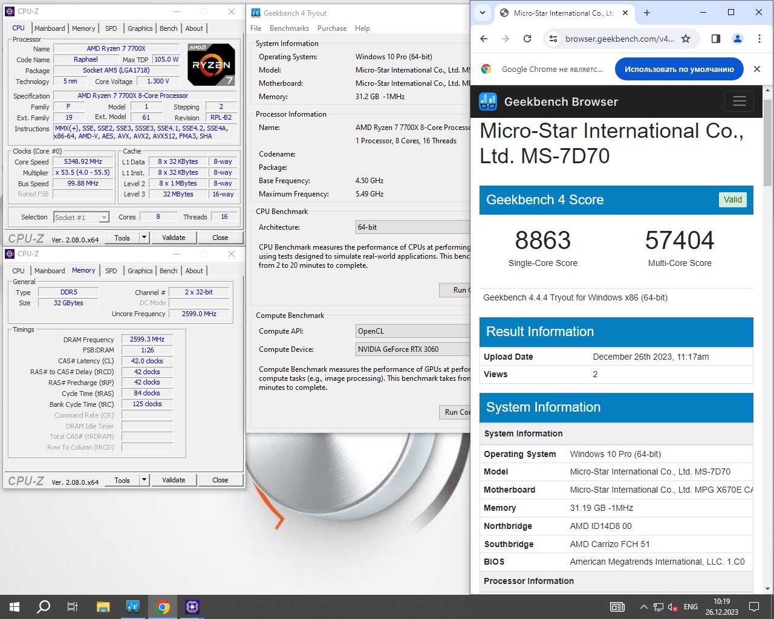
Task: Open the Socket #1 selection dropdown
Action: (x=81, y=218)
